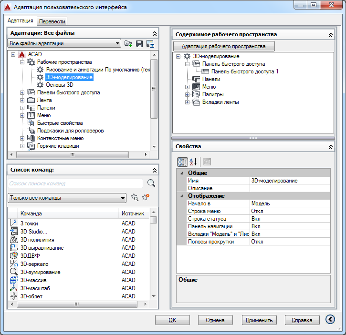Click the red ACAD icon in the tree
The image size is (346, 335).
(x=22, y=54)
